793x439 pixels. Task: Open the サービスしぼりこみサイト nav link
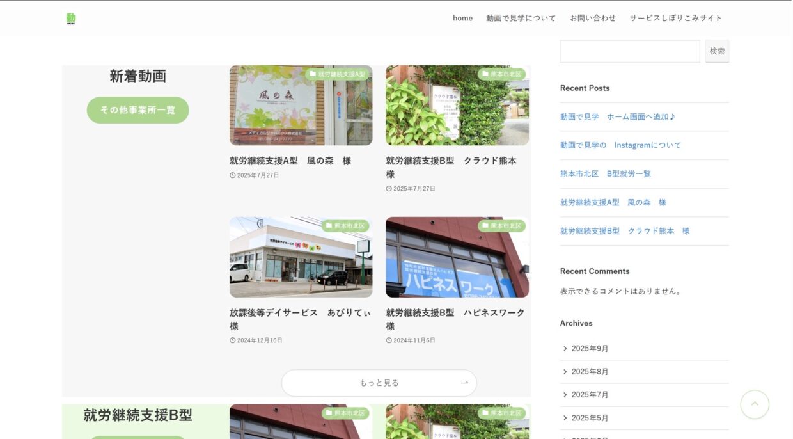(675, 18)
